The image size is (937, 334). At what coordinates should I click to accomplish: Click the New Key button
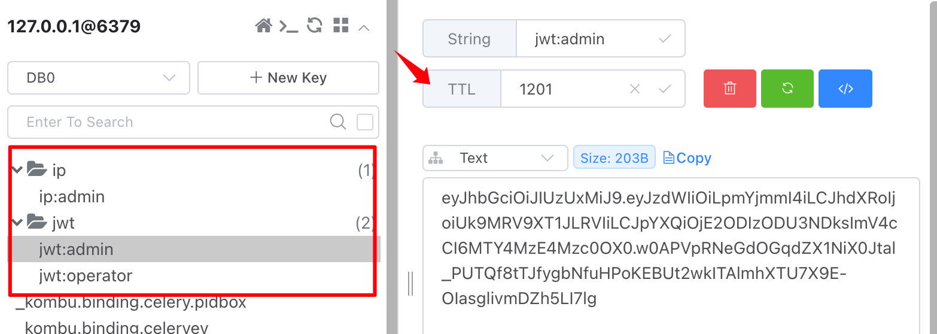click(288, 78)
